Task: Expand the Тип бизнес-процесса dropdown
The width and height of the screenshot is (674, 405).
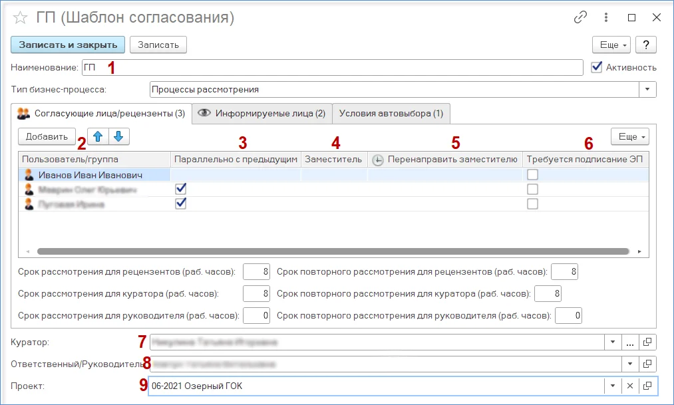Action: (x=648, y=89)
